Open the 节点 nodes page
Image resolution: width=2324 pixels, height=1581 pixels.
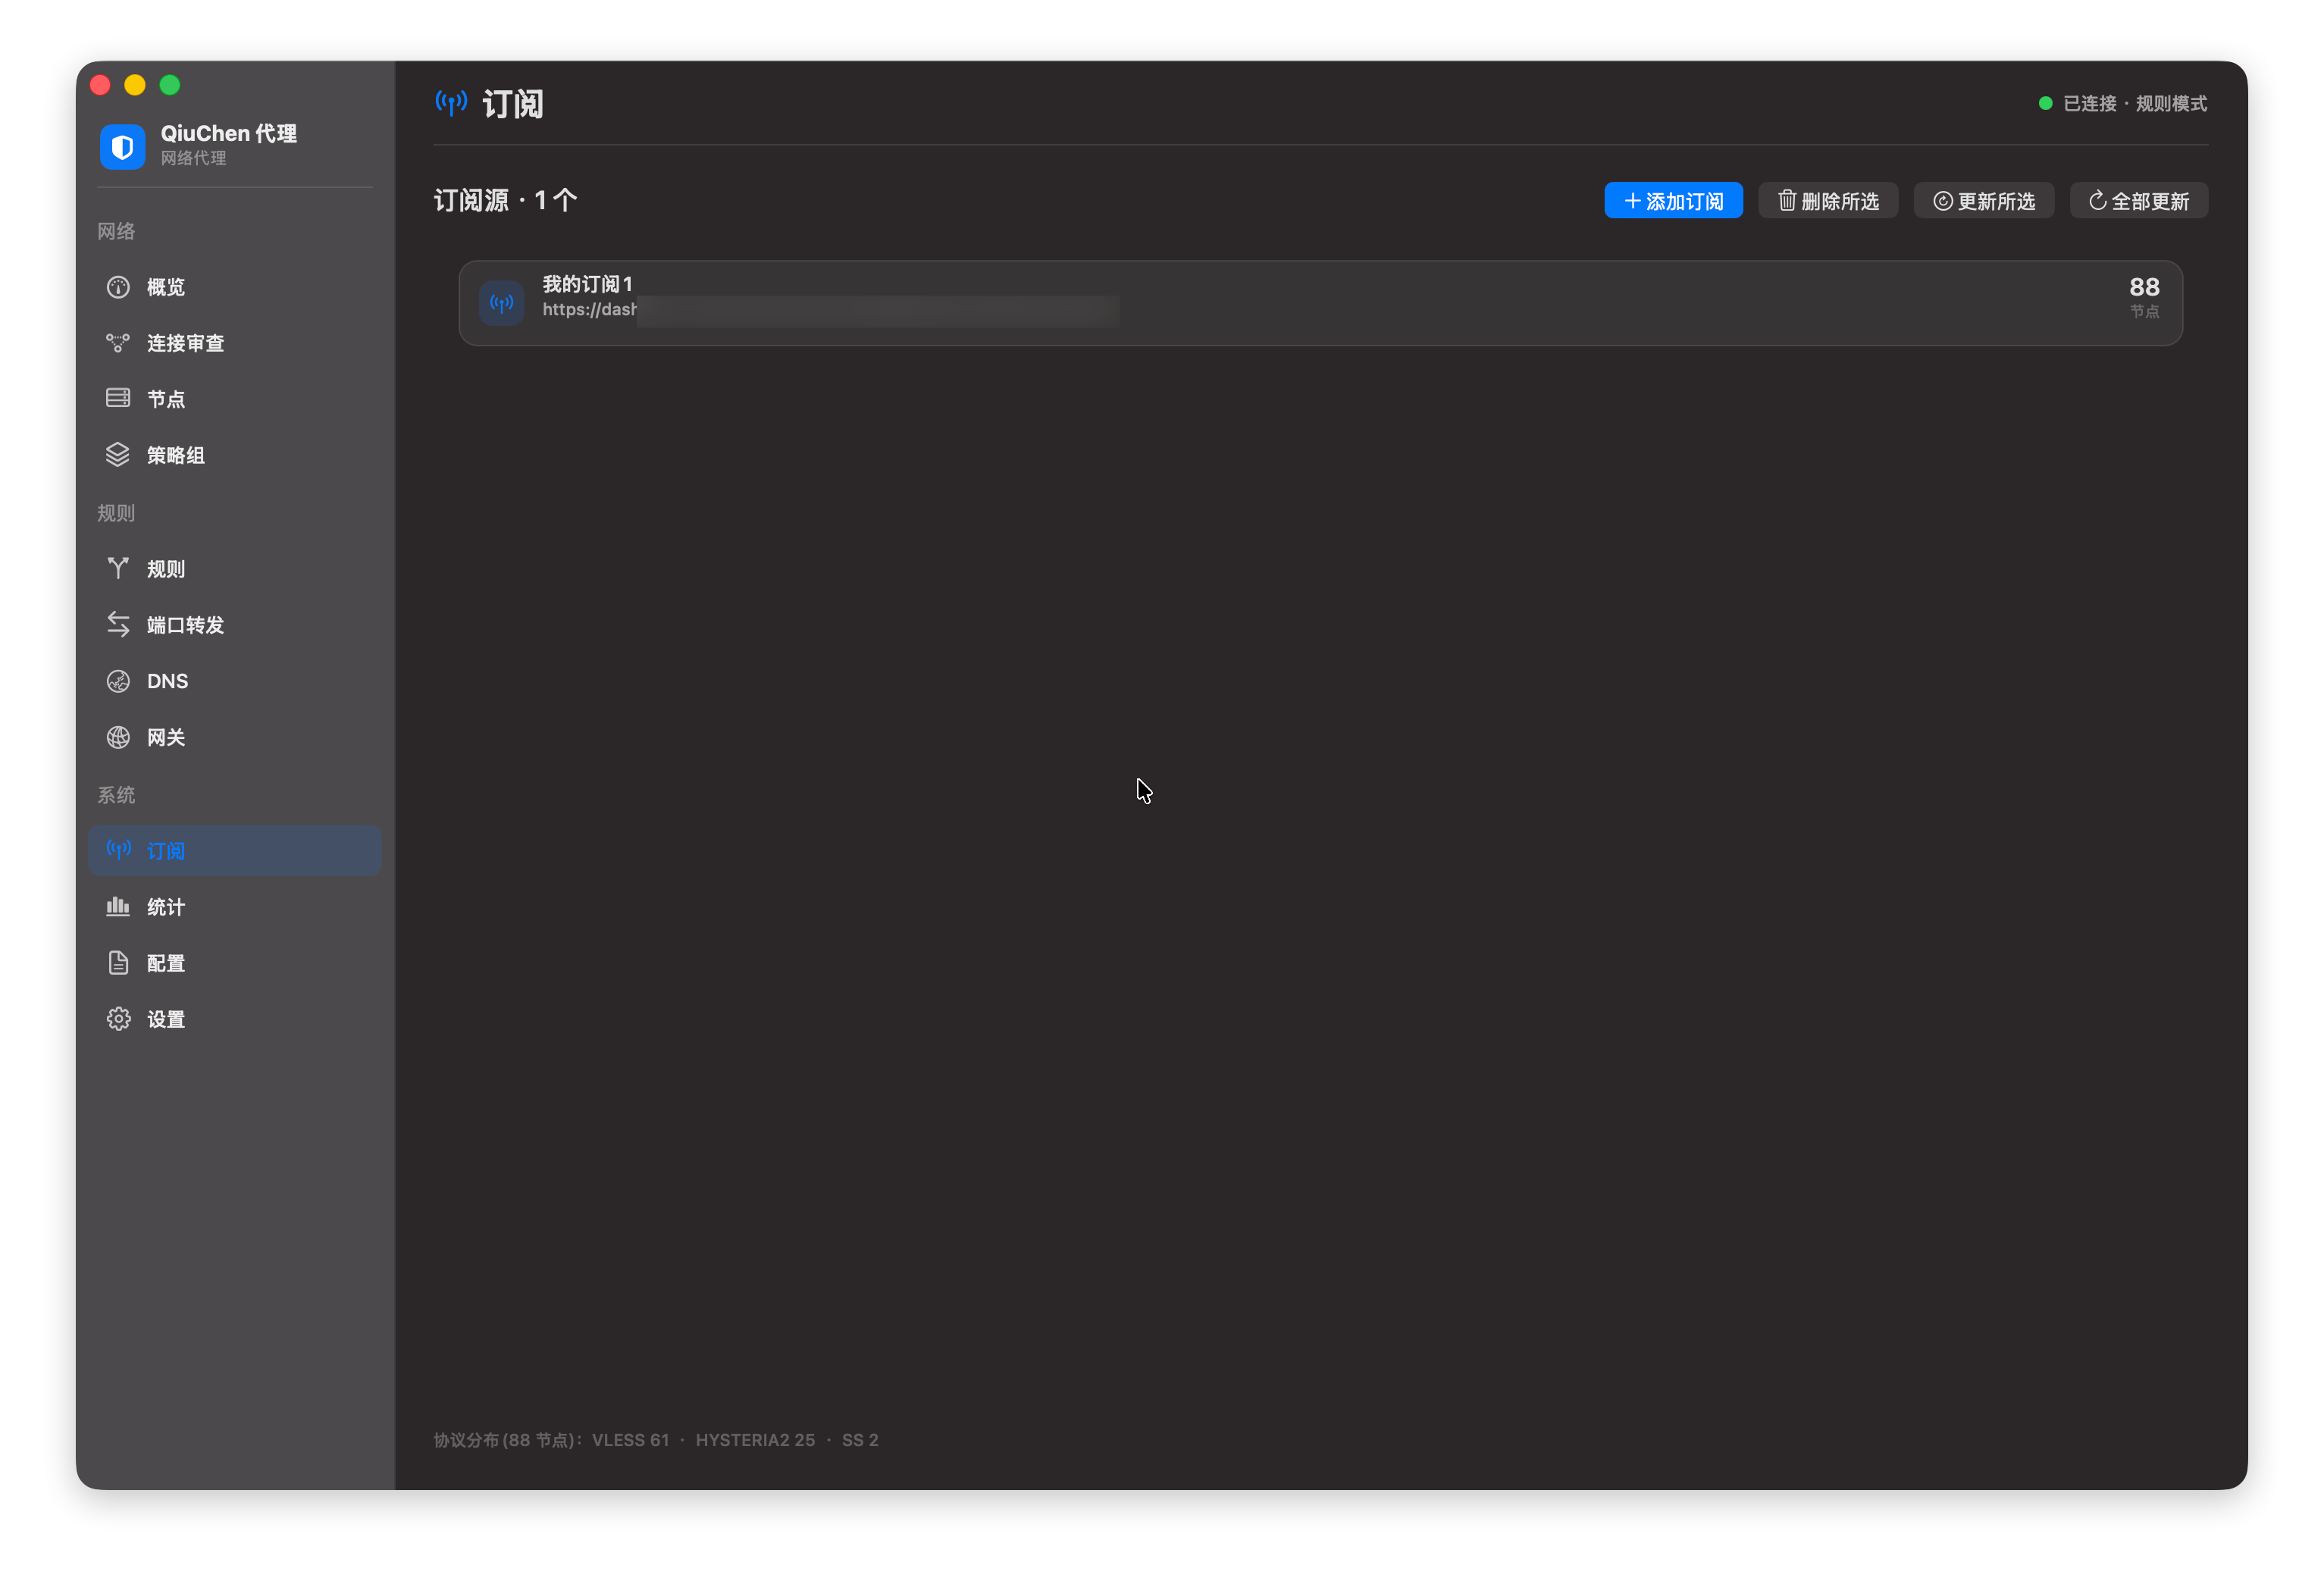(235, 399)
